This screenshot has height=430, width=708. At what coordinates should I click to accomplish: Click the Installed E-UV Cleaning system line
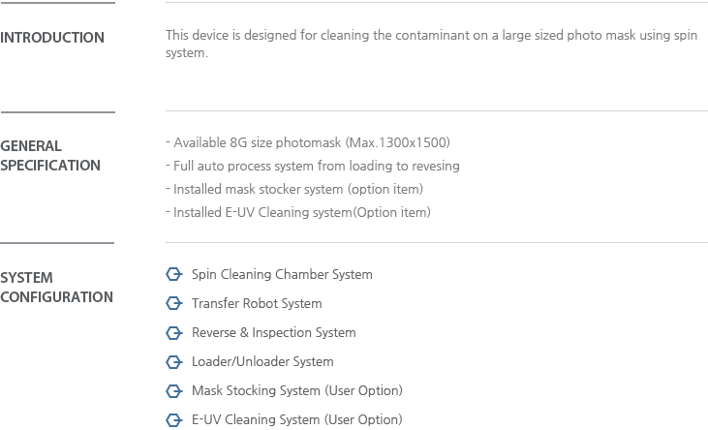coord(298,212)
